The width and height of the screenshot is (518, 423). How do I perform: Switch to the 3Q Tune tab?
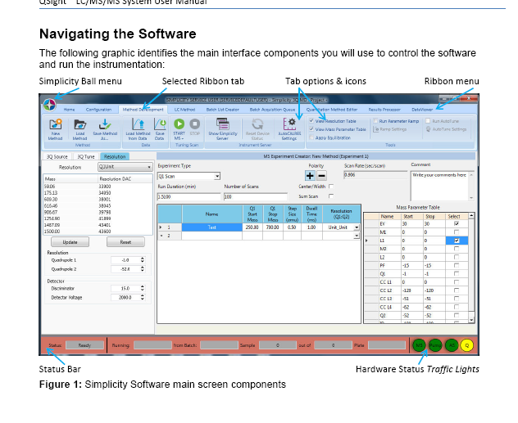pyautogui.click(x=86, y=156)
